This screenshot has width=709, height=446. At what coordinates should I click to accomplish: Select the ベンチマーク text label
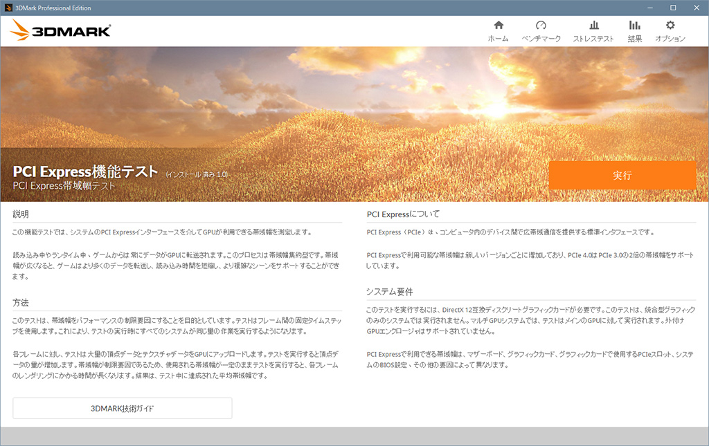click(x=541, y=39)
